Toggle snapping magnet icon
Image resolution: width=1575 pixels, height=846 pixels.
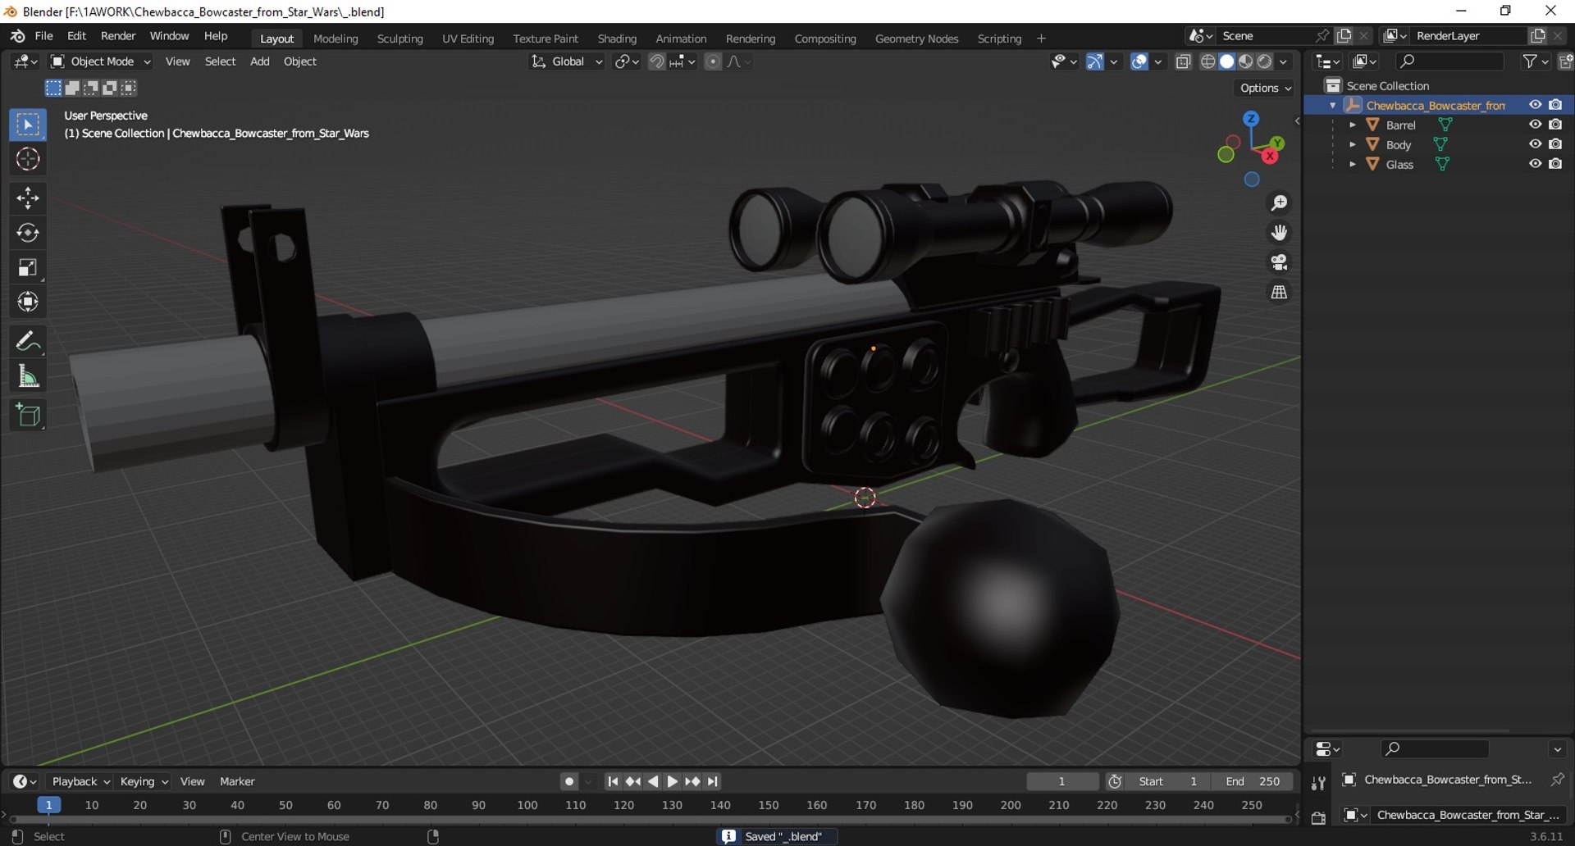point(656,61)
